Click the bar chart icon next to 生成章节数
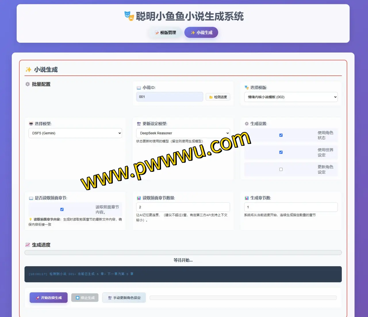Image resolution: width=368 pixels, height=317 pixels. pos(246,198)
